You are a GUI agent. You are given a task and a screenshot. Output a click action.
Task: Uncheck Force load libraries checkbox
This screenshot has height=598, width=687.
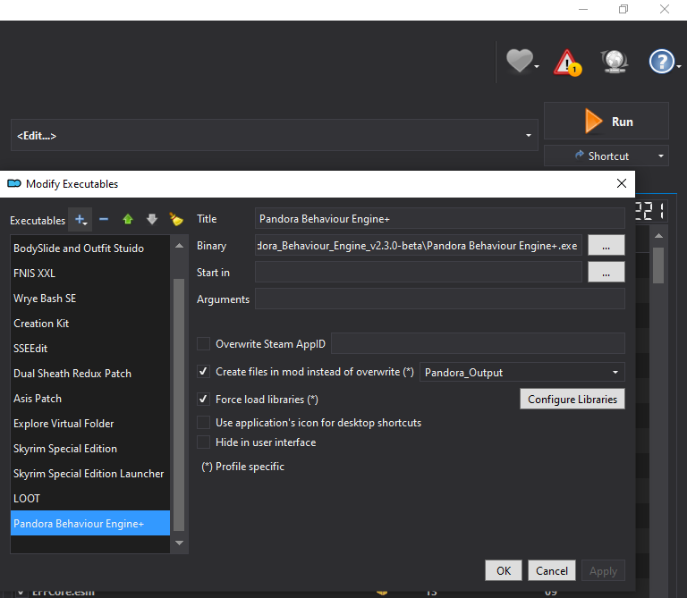203,400
